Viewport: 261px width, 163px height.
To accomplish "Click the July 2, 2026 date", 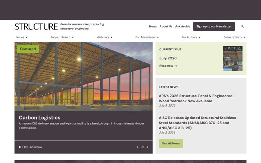I will [167, 133].
